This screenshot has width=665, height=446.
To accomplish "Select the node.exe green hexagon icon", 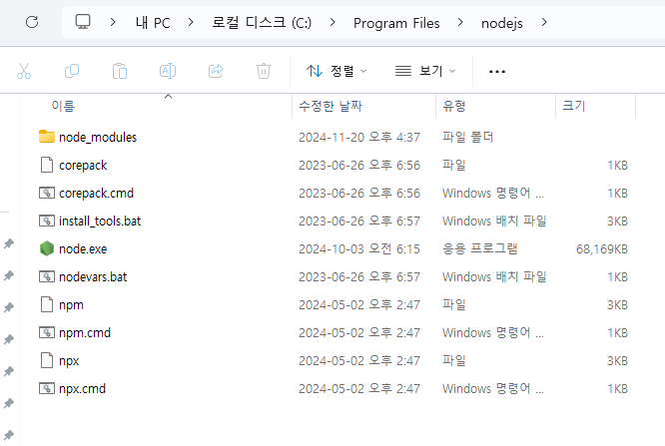I will click(47, 248).
